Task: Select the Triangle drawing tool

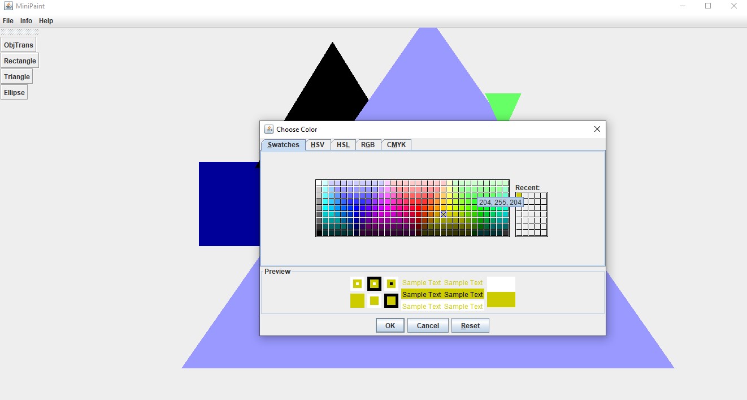Action: point(16,76)
